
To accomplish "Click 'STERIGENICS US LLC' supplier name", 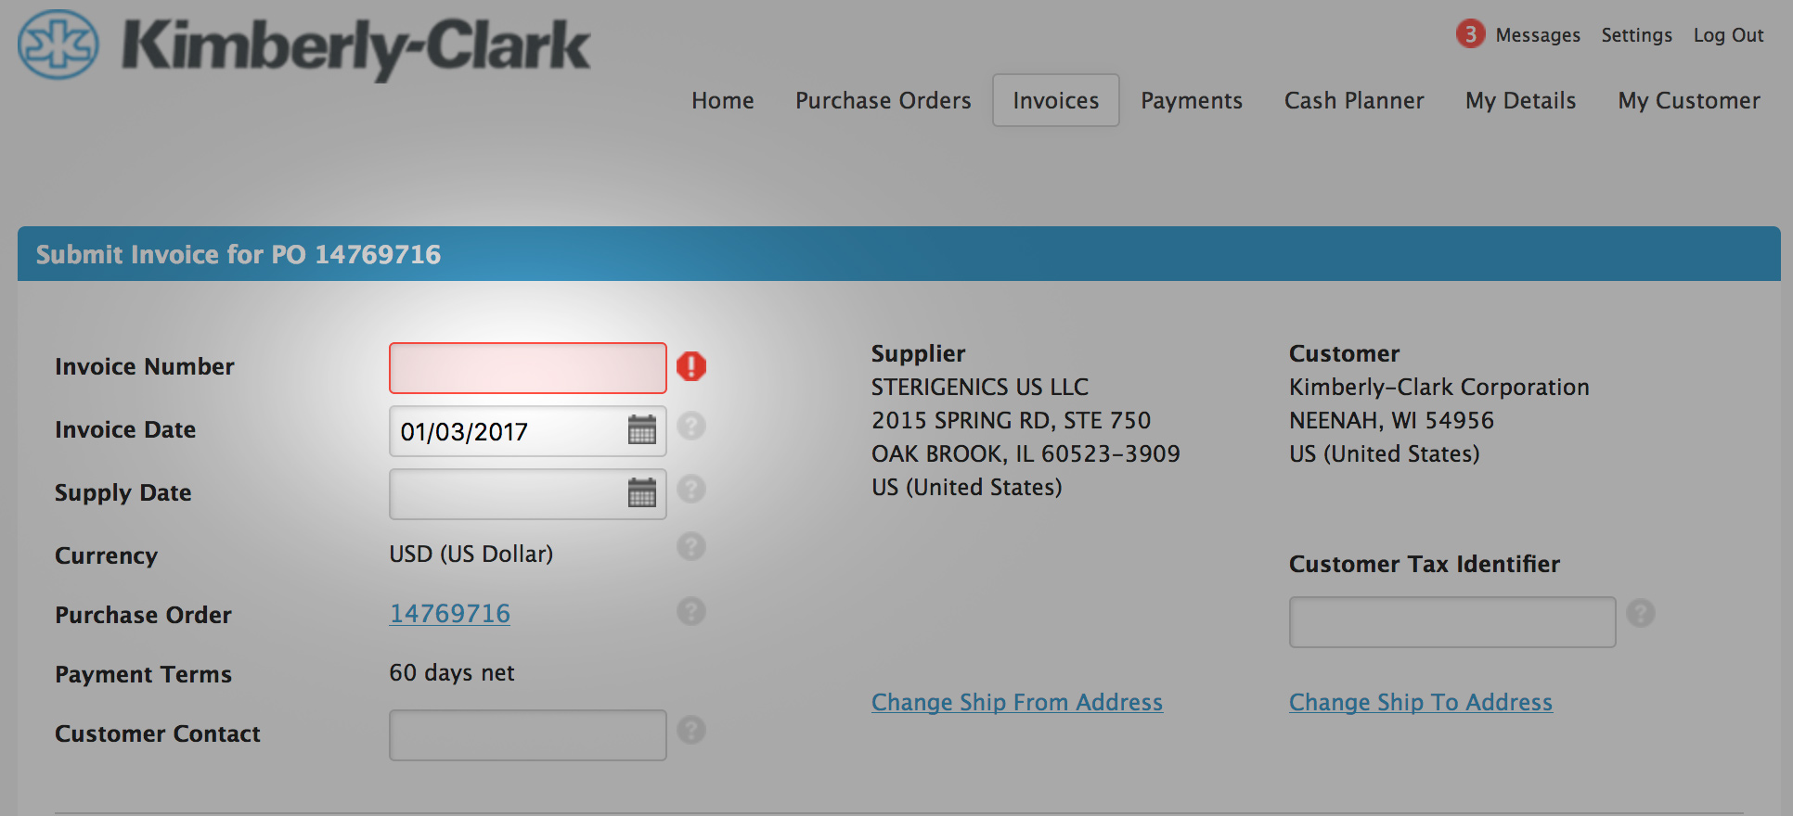I will tap(980, 387).
